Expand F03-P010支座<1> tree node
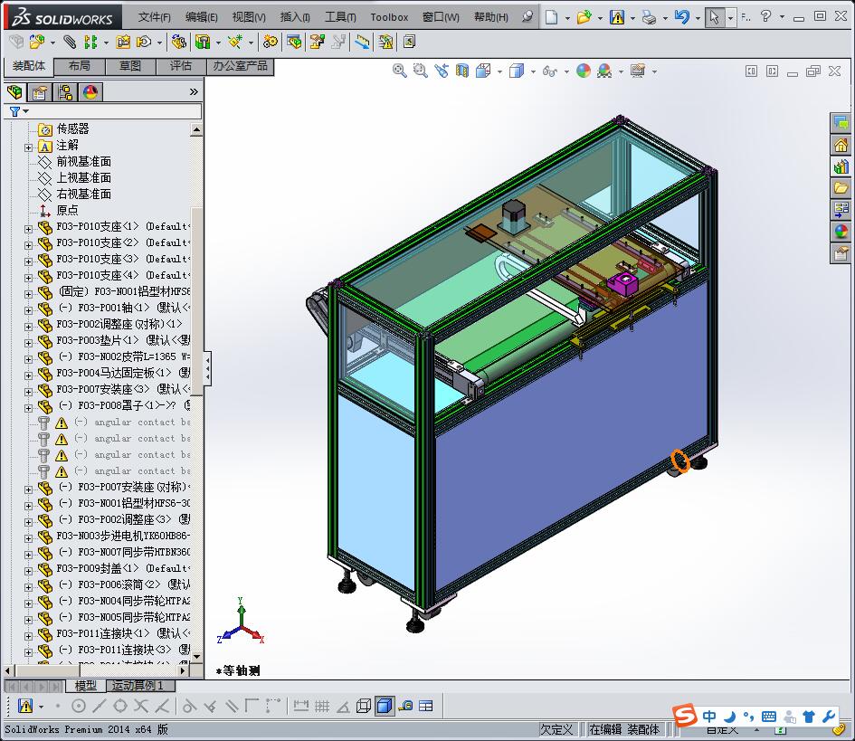Viewport: 855px width, 741px height. pos(28,229)
